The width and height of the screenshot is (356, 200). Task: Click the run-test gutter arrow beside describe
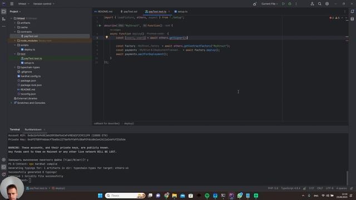coord(100,26)
